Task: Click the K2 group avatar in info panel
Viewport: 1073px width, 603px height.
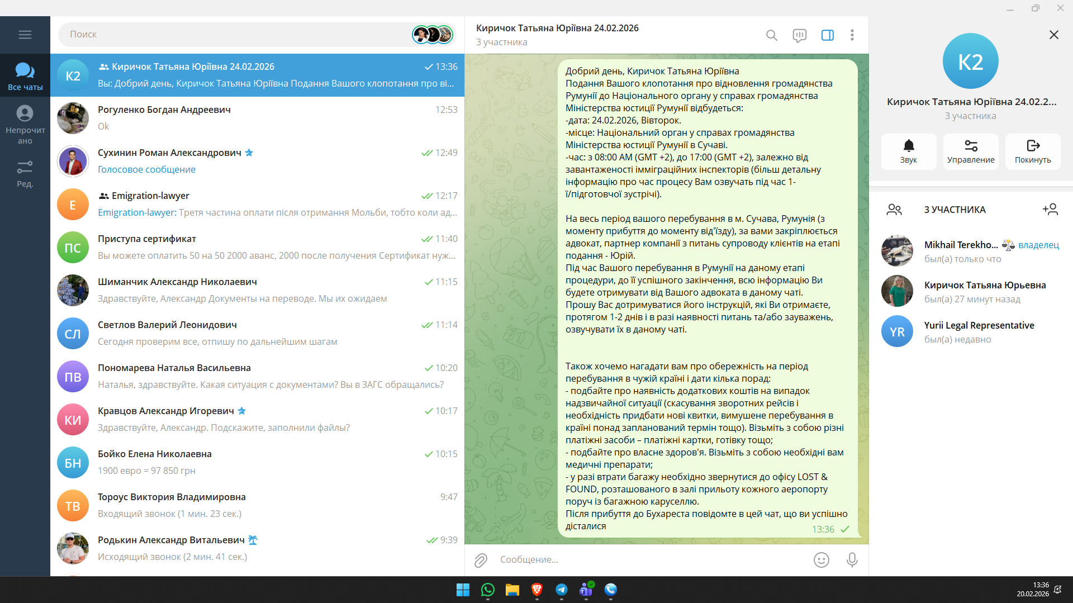Action: (971, 61)
